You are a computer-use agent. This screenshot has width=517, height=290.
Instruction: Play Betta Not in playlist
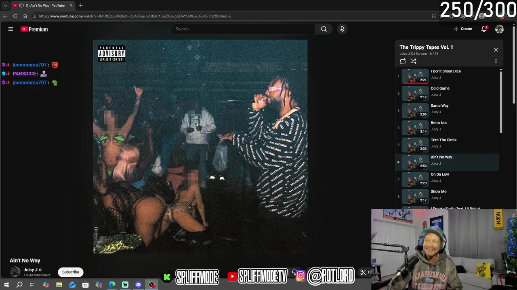[448, 128]
